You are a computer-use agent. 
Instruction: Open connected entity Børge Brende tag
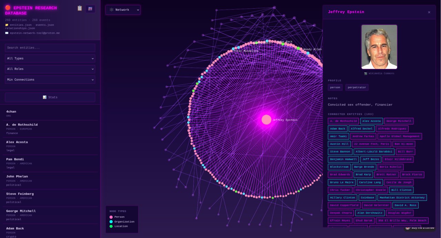coord(364,167)
